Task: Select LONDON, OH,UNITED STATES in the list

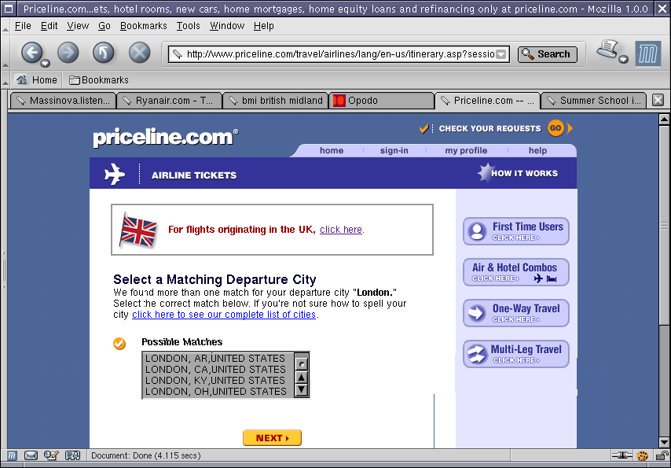Action: coord(215,392)
